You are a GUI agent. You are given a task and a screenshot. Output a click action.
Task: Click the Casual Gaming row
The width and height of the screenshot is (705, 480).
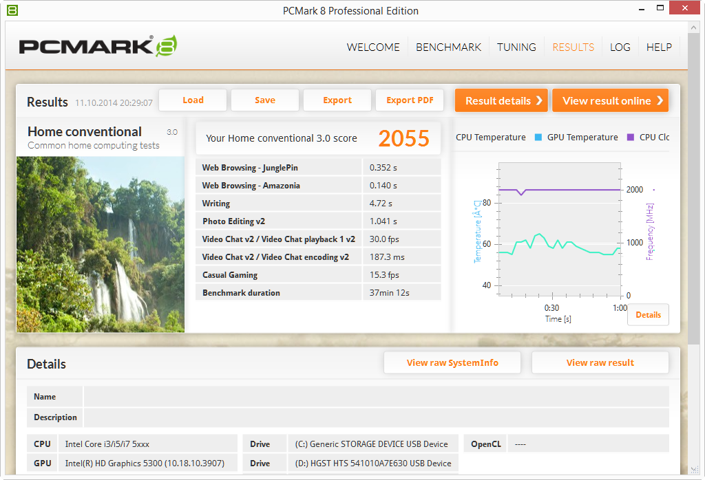[318, 275]
